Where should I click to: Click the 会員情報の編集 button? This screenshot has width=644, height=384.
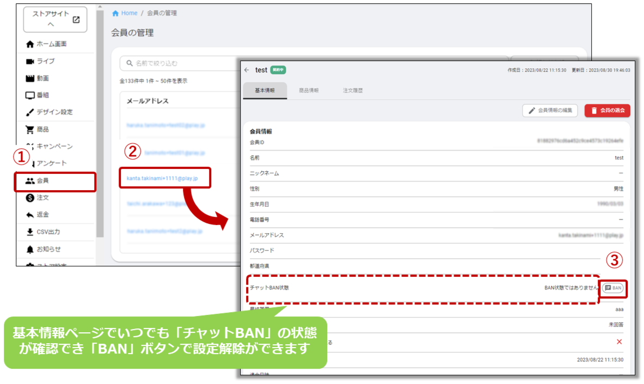[x=550, y=111]
